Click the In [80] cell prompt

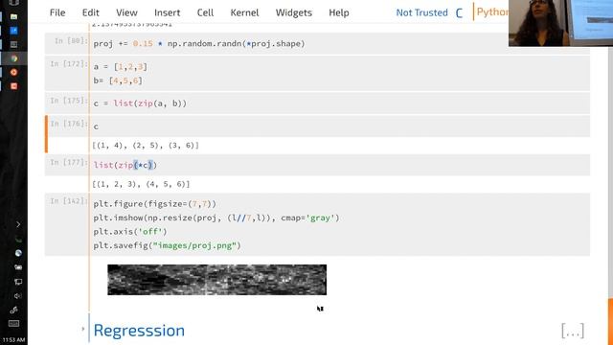(71, 40)
